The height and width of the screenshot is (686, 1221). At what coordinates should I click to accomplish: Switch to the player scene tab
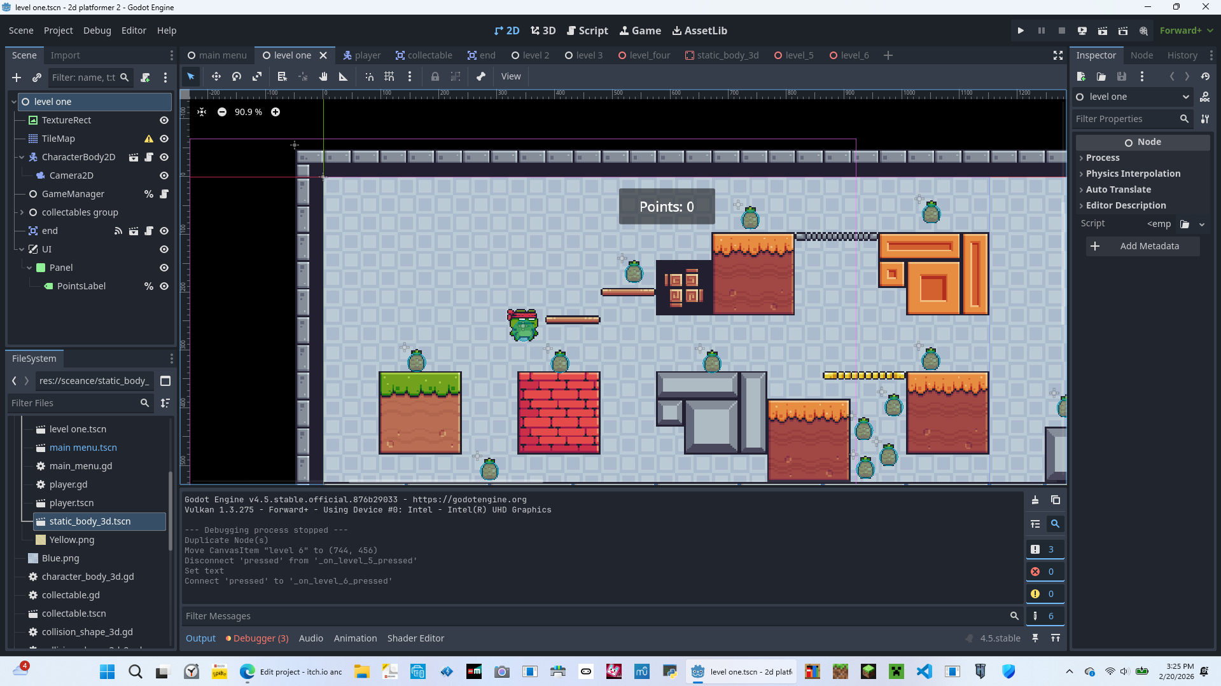coord(362,55)
